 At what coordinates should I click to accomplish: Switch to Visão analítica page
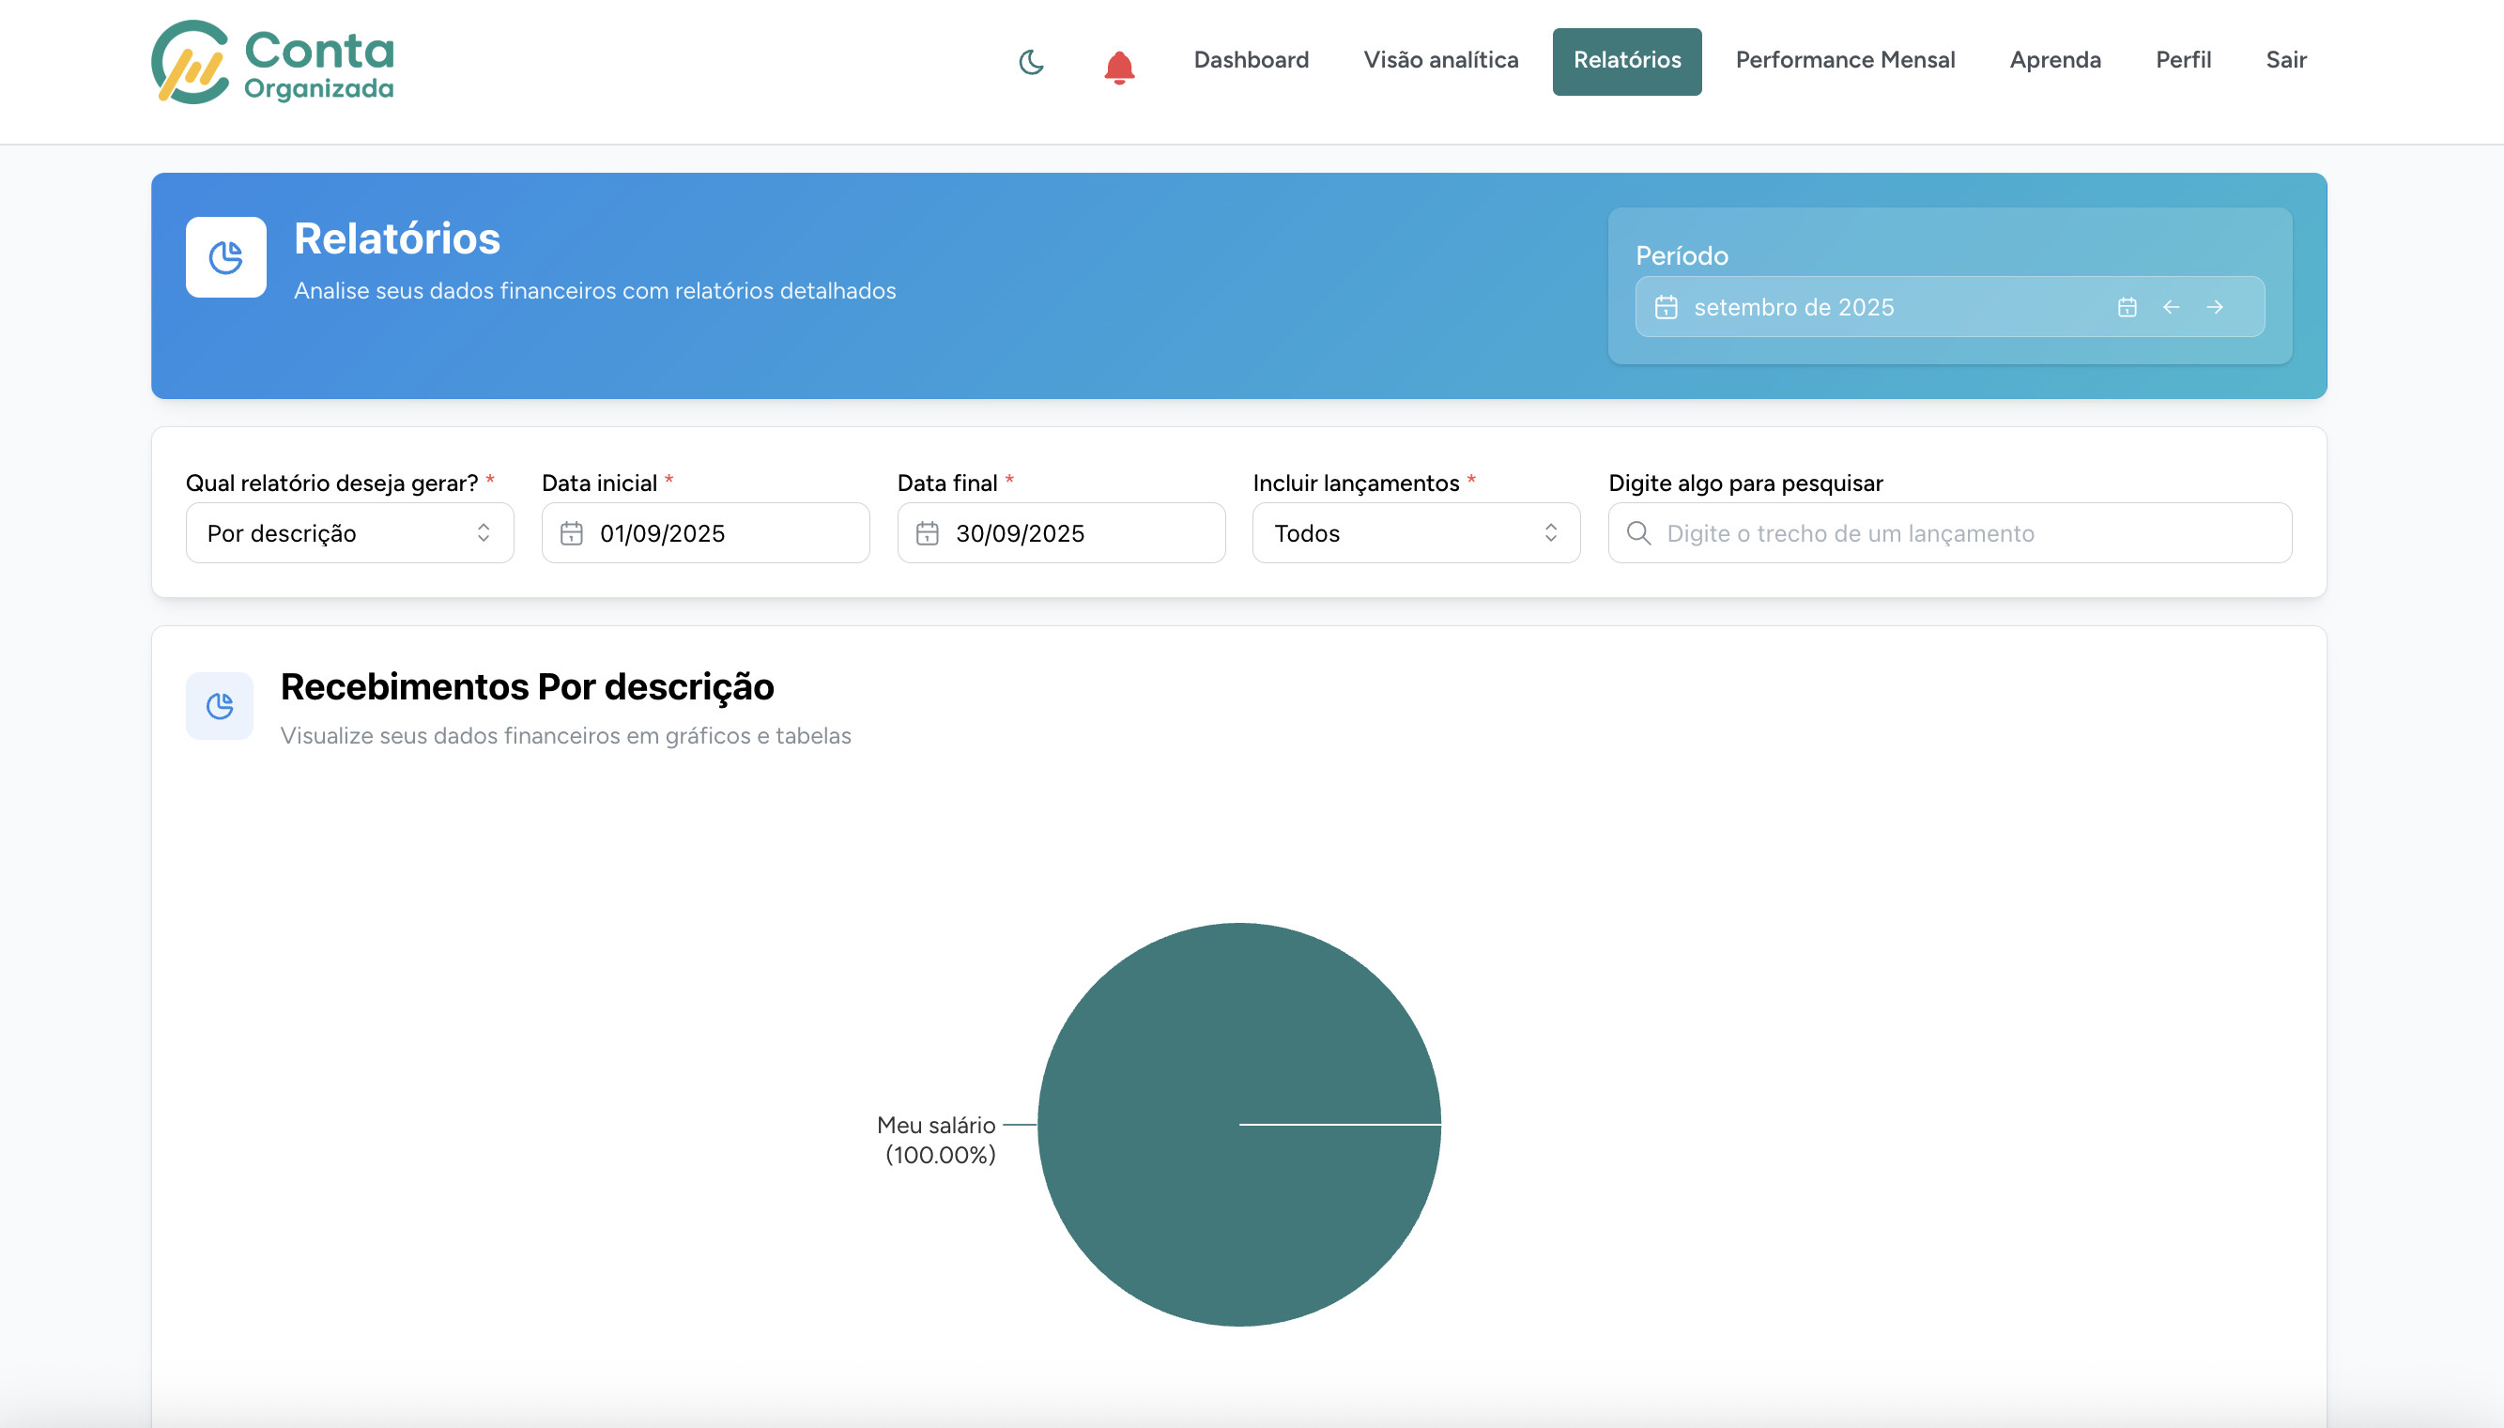coord(1440,60)
